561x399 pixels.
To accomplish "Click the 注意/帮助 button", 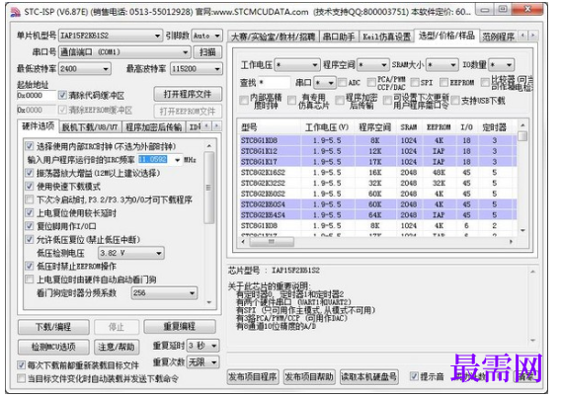I will [x=117, y=347].
